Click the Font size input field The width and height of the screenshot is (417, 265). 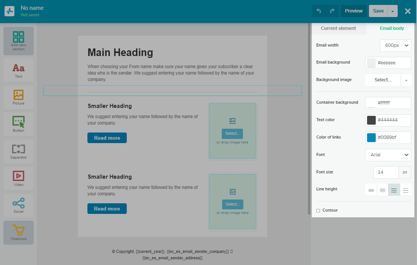[x=386, y=172]
